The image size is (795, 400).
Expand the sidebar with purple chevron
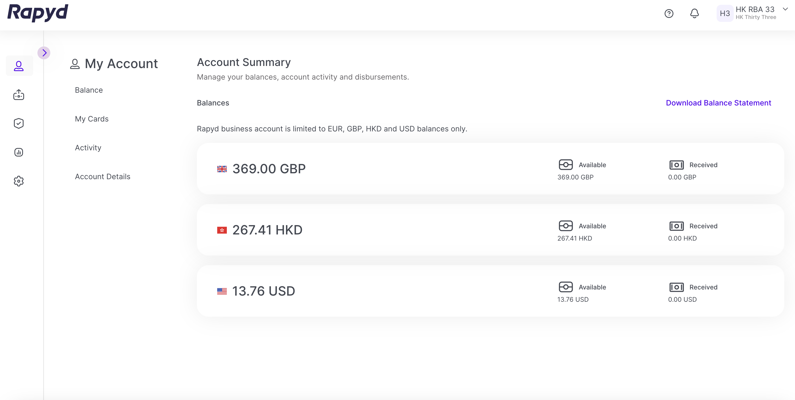point(44,53)
